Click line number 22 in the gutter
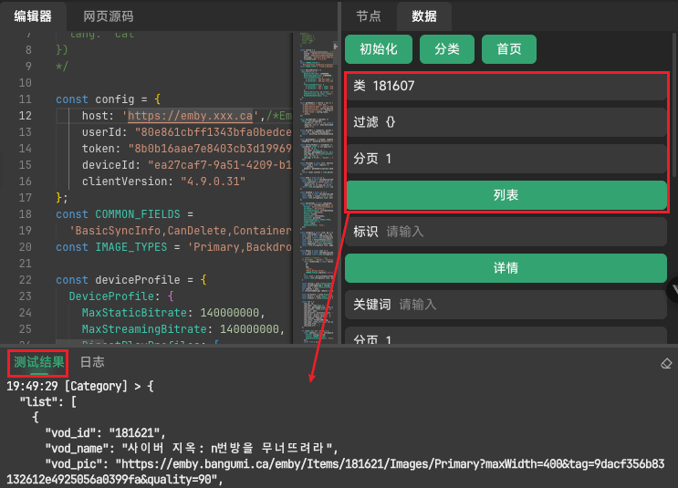The image size is (678, 488). 26,279
